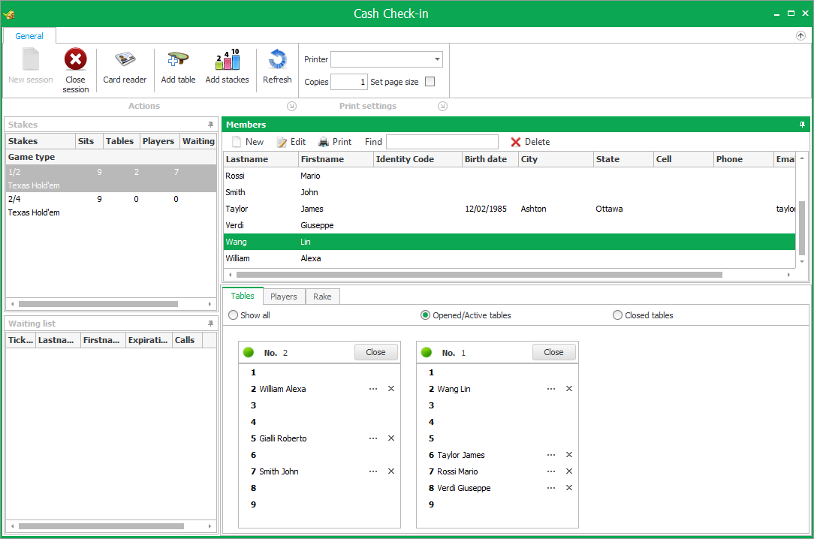Click the app icon in title bar
This screenshot has width=814, height=539.
(8, 14)
